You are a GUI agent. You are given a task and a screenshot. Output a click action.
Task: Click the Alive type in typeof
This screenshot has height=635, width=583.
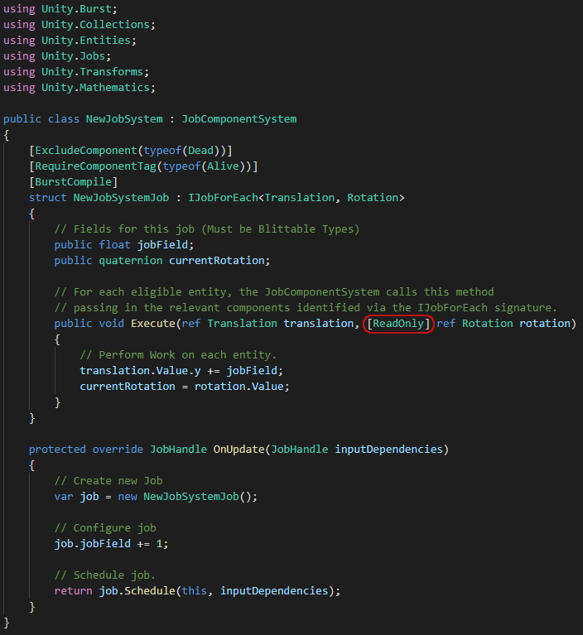tap(223, 166)
